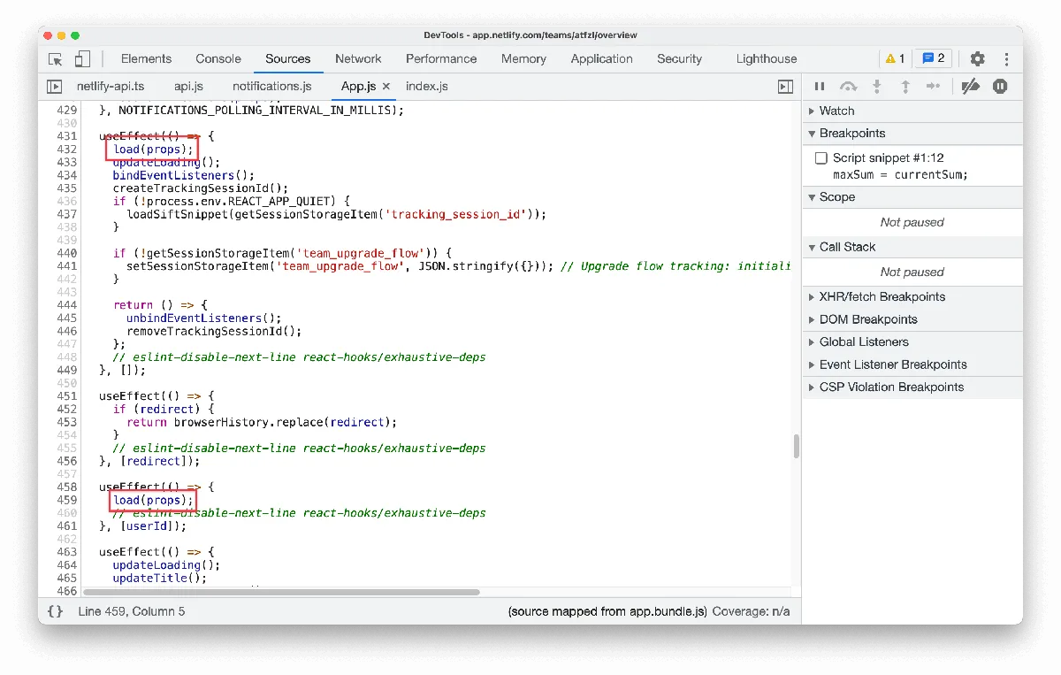Open the Security panel tab
Screen dimensions: 1061x675
pos(679,59)
